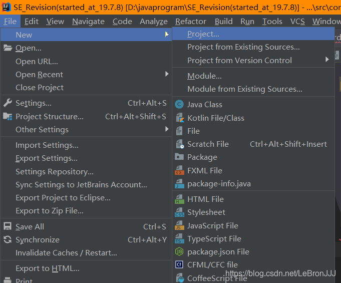Click the IntelliJ IDEA logo in title bar

(6, 7)
